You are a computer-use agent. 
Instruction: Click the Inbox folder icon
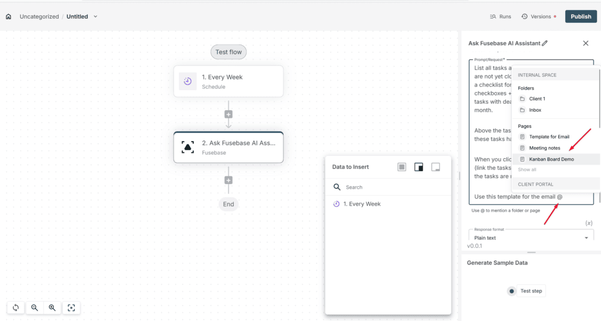[x=522, y=110]
